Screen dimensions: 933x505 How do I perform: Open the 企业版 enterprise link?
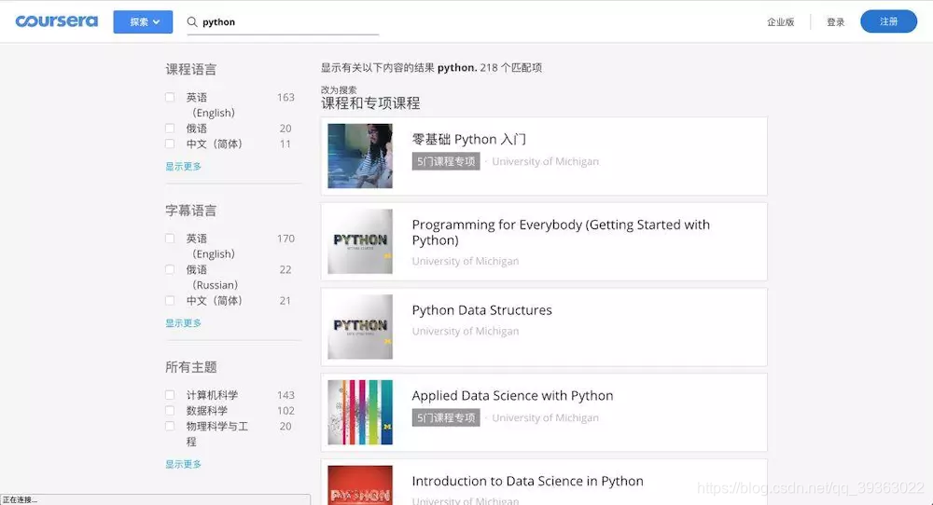tap(780, 22)
